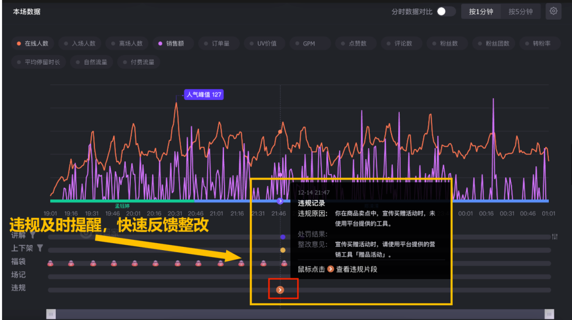572x320 pixels.
Task: Click the 福袋 row label
Action: (x=18, y=262)
